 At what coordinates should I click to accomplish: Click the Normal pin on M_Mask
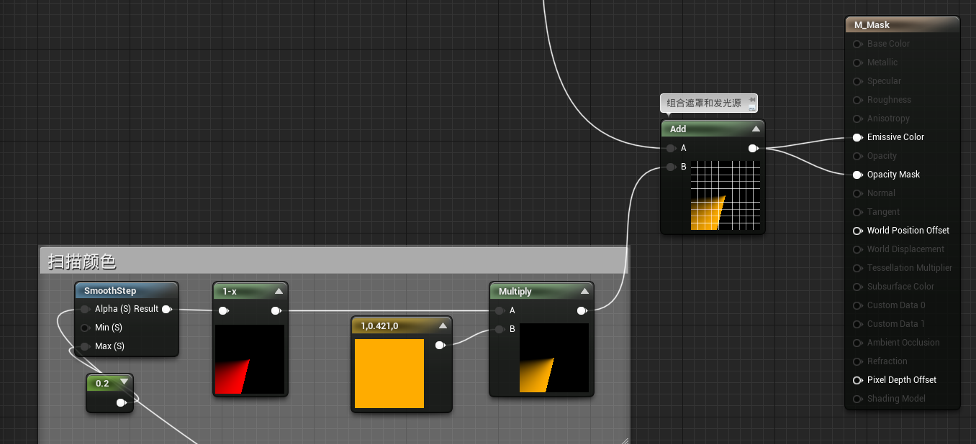click(x=857, y=193)
